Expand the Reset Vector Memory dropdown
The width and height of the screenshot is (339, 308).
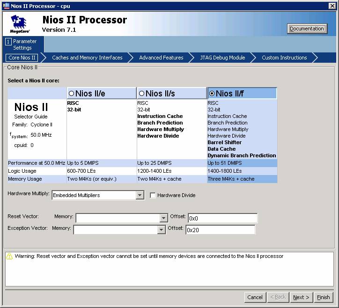[163, 218]
